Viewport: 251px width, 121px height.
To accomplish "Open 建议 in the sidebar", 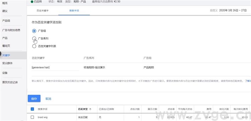I will click(5, 11).
